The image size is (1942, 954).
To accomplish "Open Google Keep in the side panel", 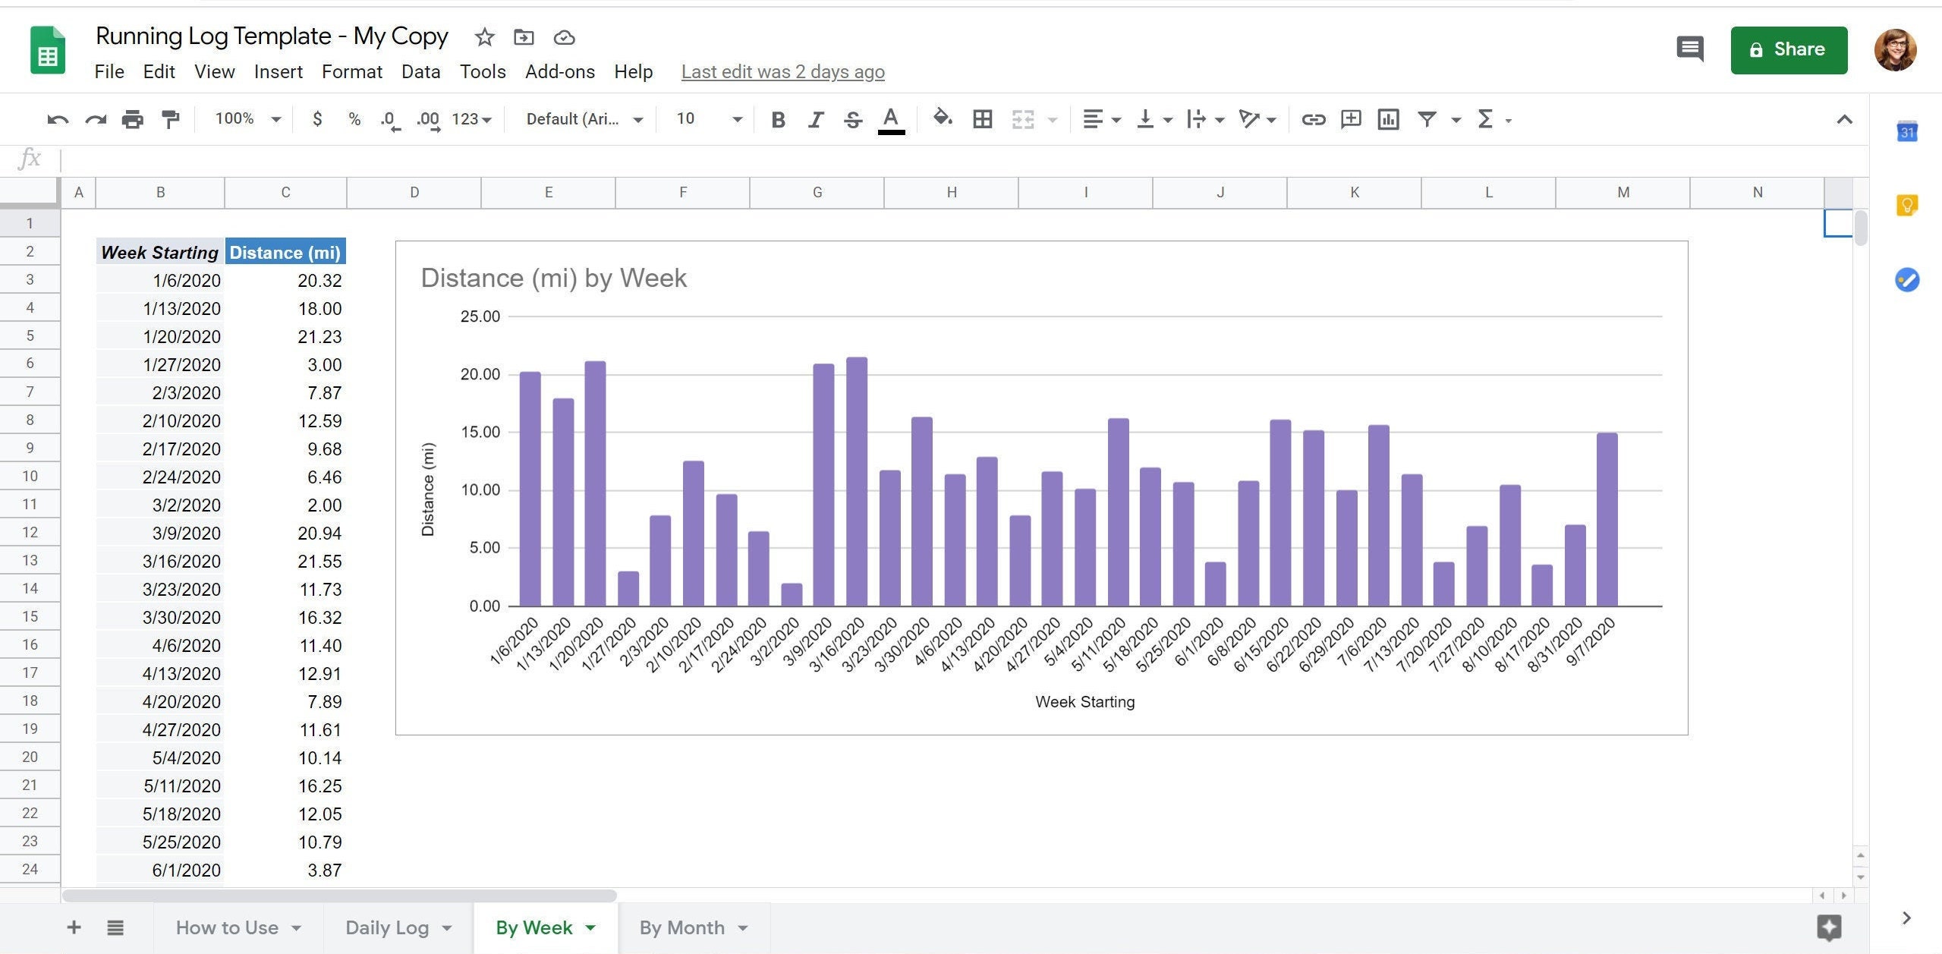I will 1907,205.
